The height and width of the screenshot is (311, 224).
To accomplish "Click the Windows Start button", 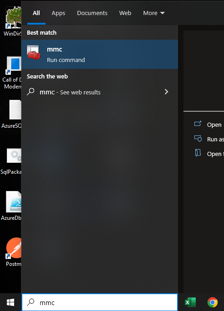I will pos(10,302).
